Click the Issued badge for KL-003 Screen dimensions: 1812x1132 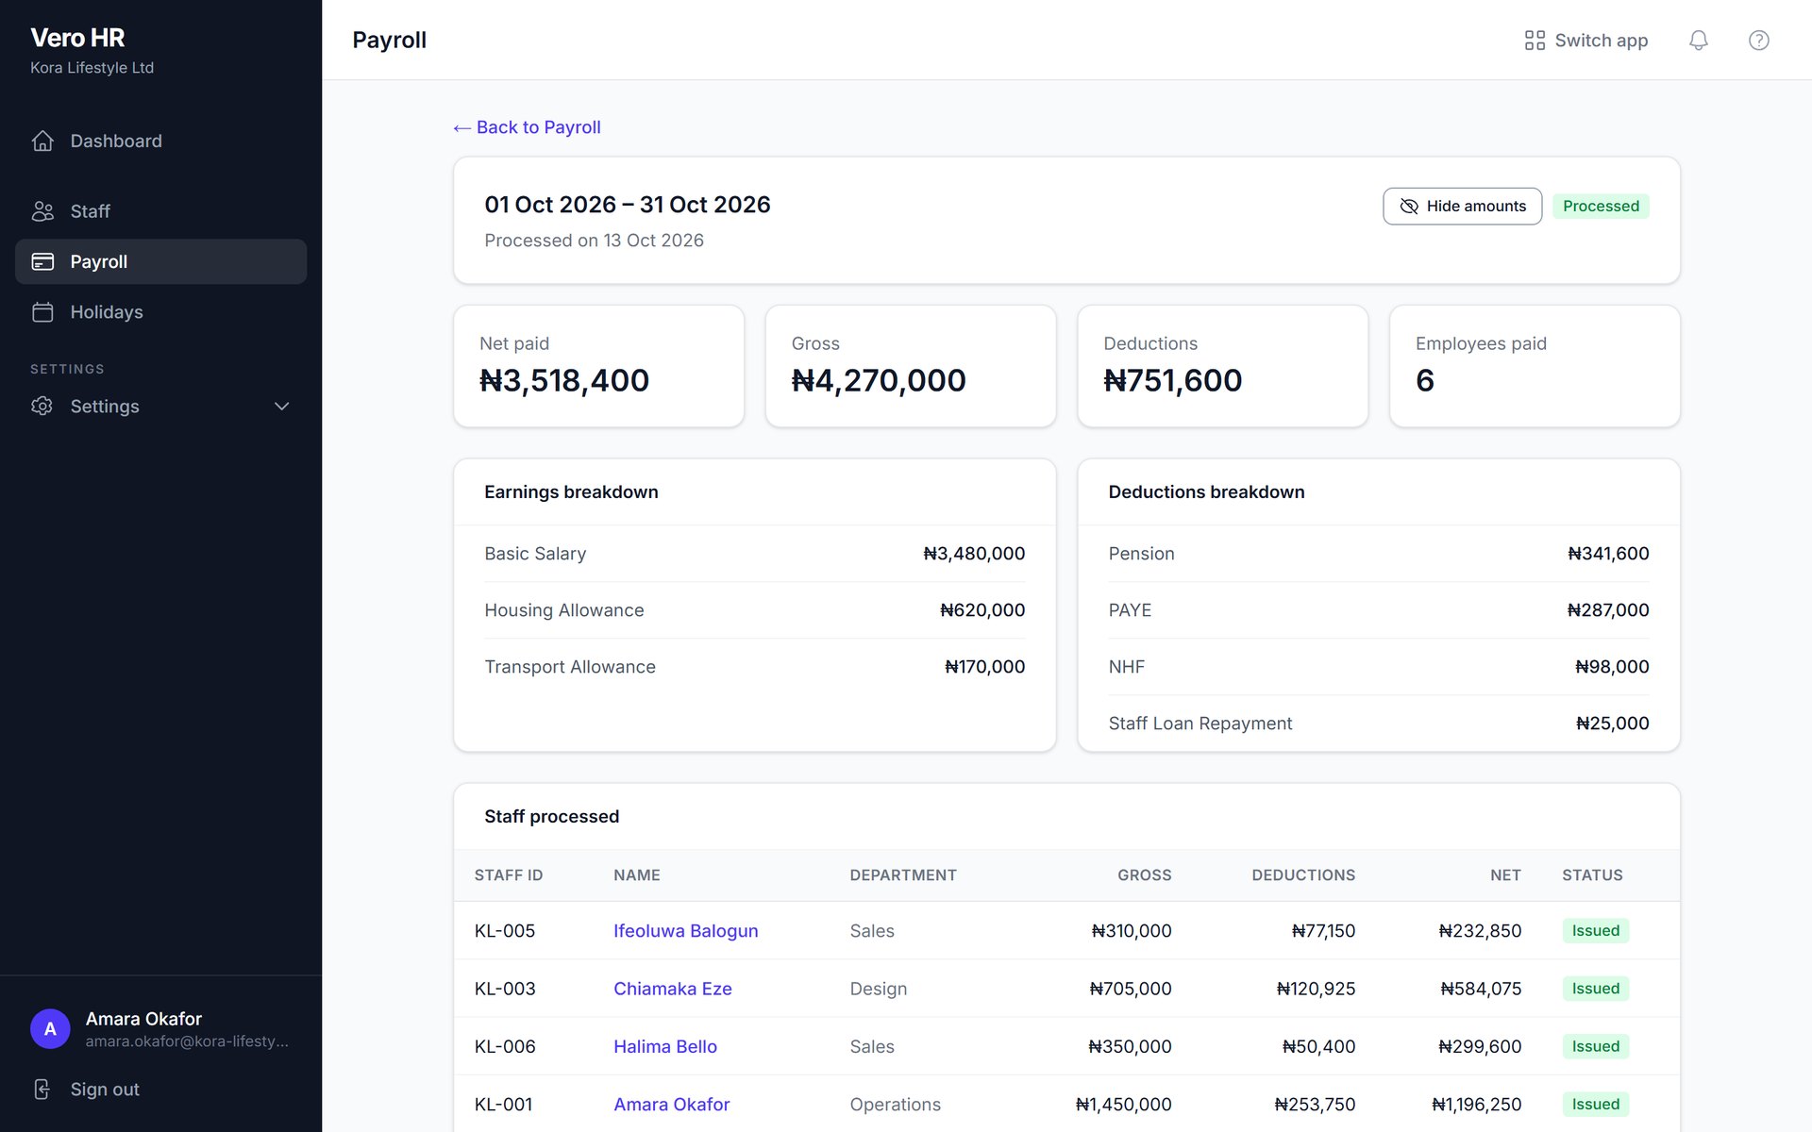tap(1595, 989)
